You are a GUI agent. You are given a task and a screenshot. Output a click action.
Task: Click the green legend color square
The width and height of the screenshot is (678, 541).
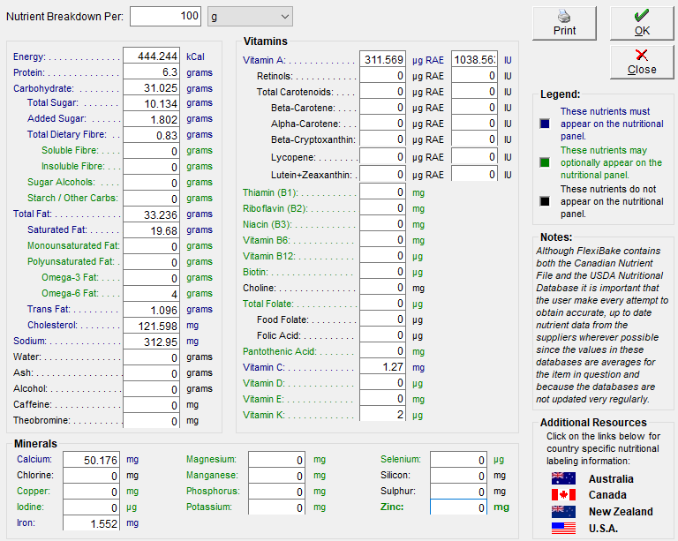coord(545,162)
